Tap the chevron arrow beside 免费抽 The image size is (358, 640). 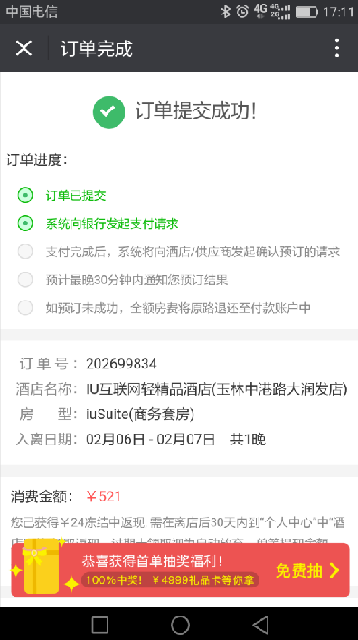click(334, 570)
